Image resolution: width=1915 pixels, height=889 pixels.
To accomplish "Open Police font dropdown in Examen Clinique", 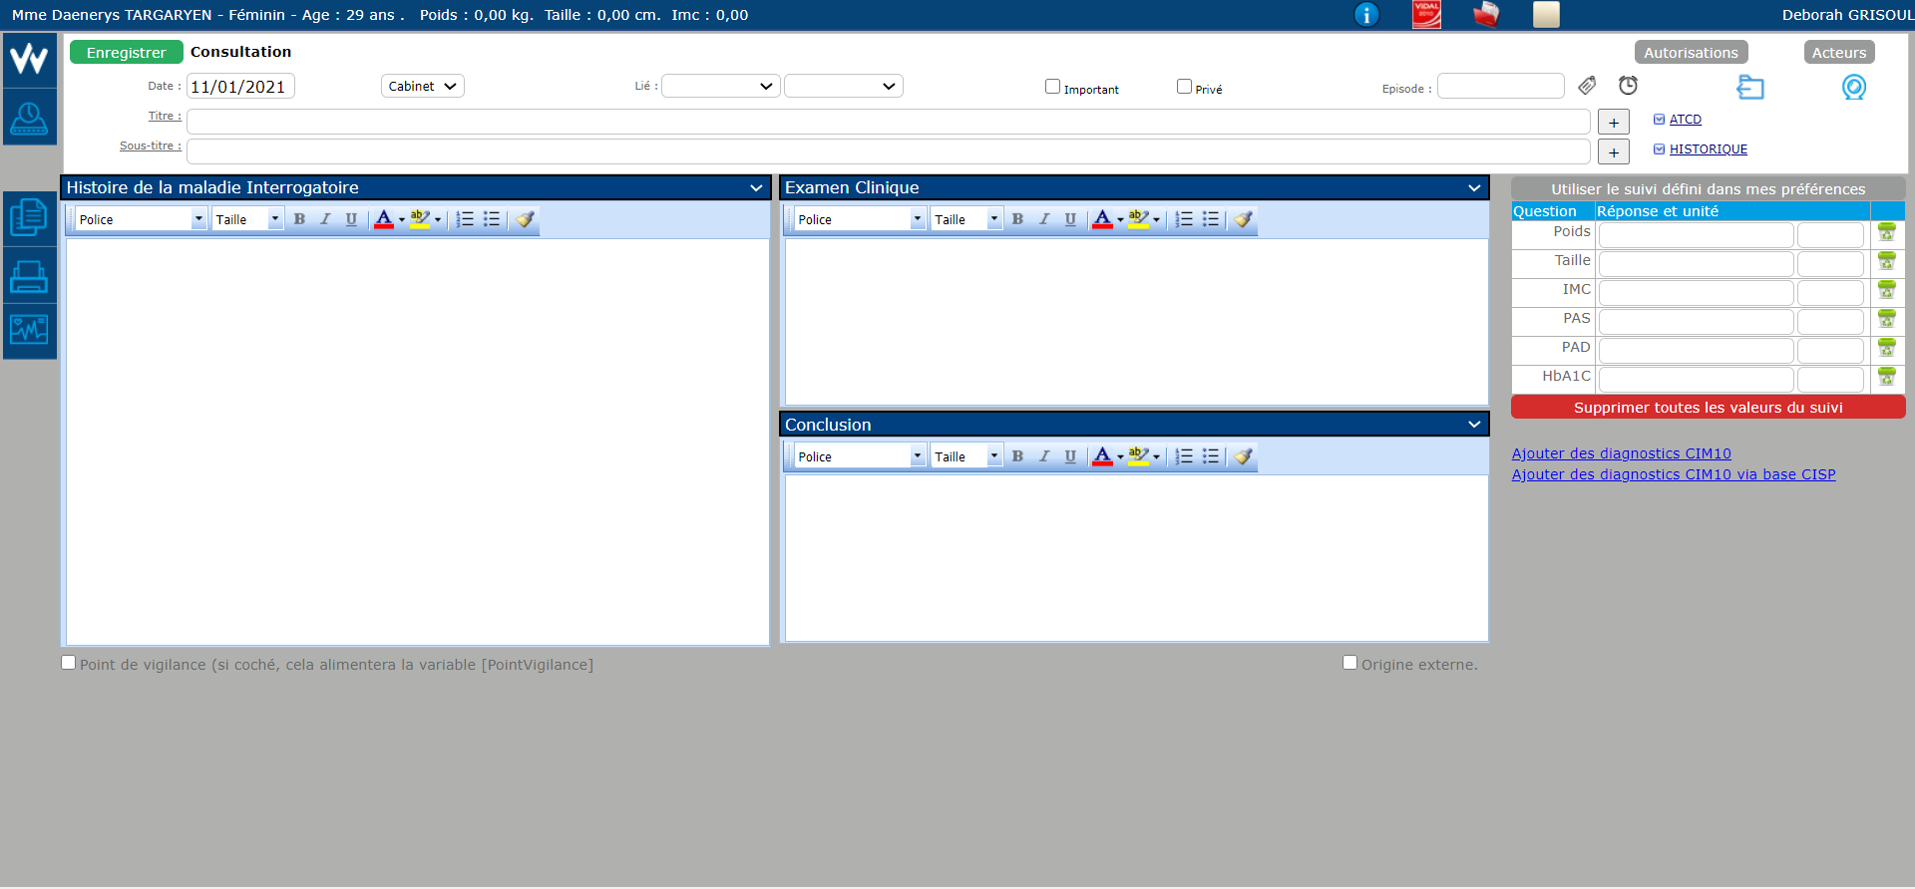I will click(x=860, y=219).
